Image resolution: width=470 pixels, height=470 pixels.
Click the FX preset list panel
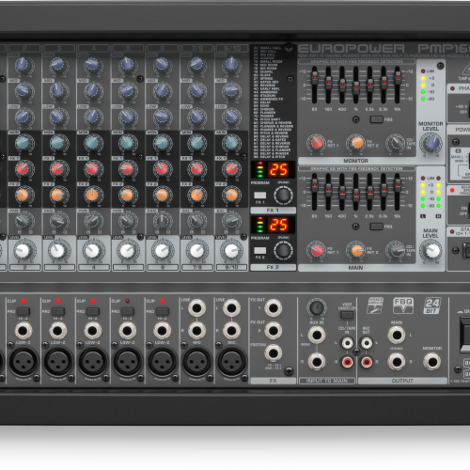(274, 102)
